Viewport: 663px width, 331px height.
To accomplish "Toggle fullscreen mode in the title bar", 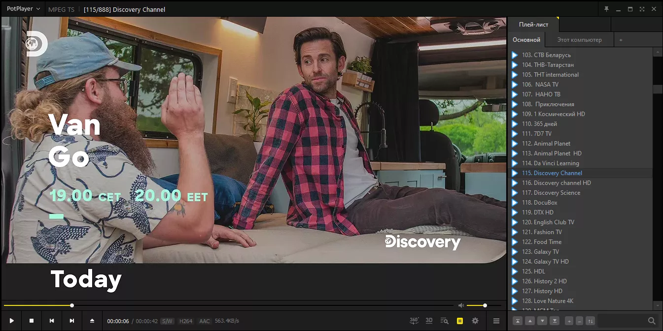I will tap(642, 9).
